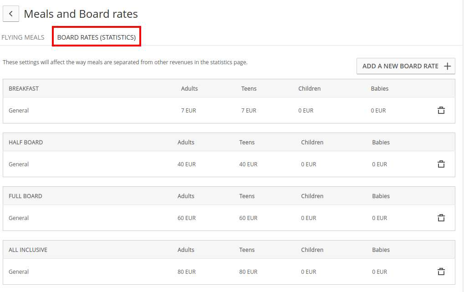Viewport: 464px width, 292px height.
Task: Click Half Board babies value 0 EUR
Action: tap(379, 164)
